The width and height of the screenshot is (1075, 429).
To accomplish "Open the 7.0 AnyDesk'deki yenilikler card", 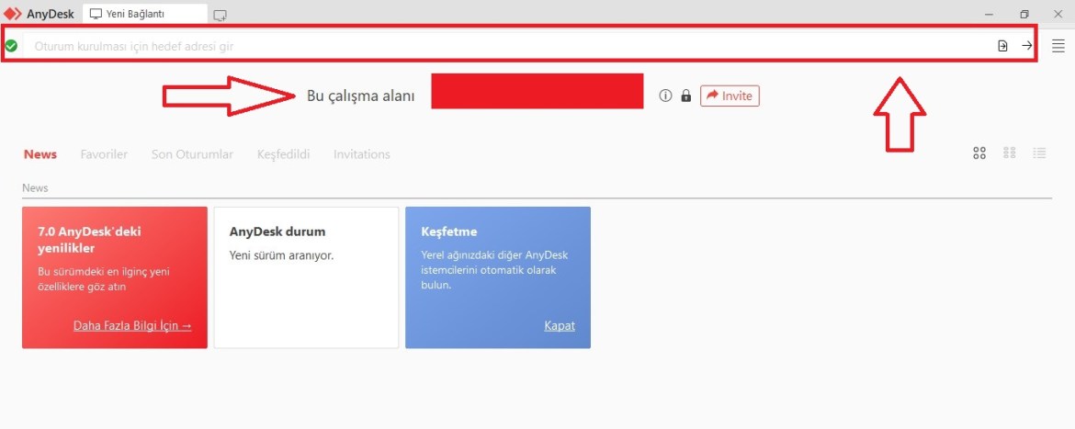I will (115, 277).
